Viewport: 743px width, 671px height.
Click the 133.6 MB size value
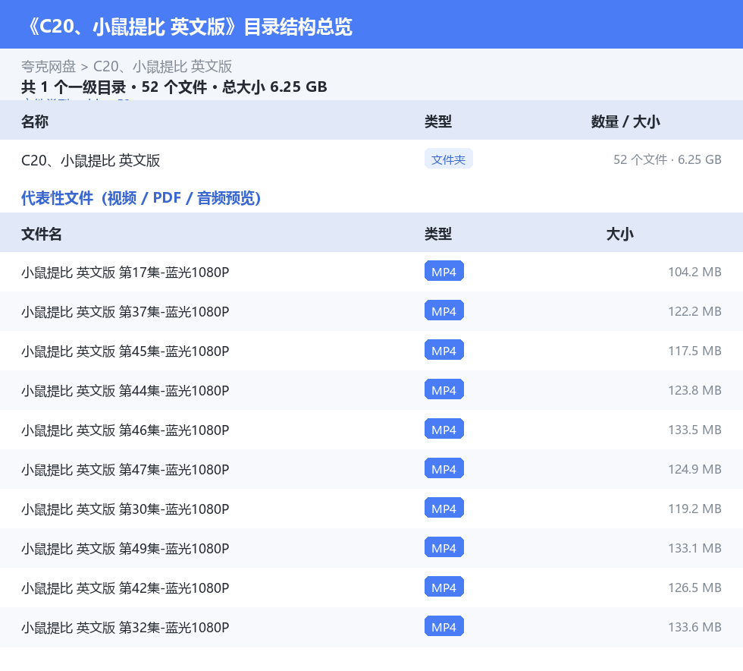coord(694,627)
